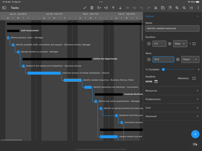This screenshot has width=202, height=151.
Task: Tap the blue add task button
Action: (x=195, y=134)
